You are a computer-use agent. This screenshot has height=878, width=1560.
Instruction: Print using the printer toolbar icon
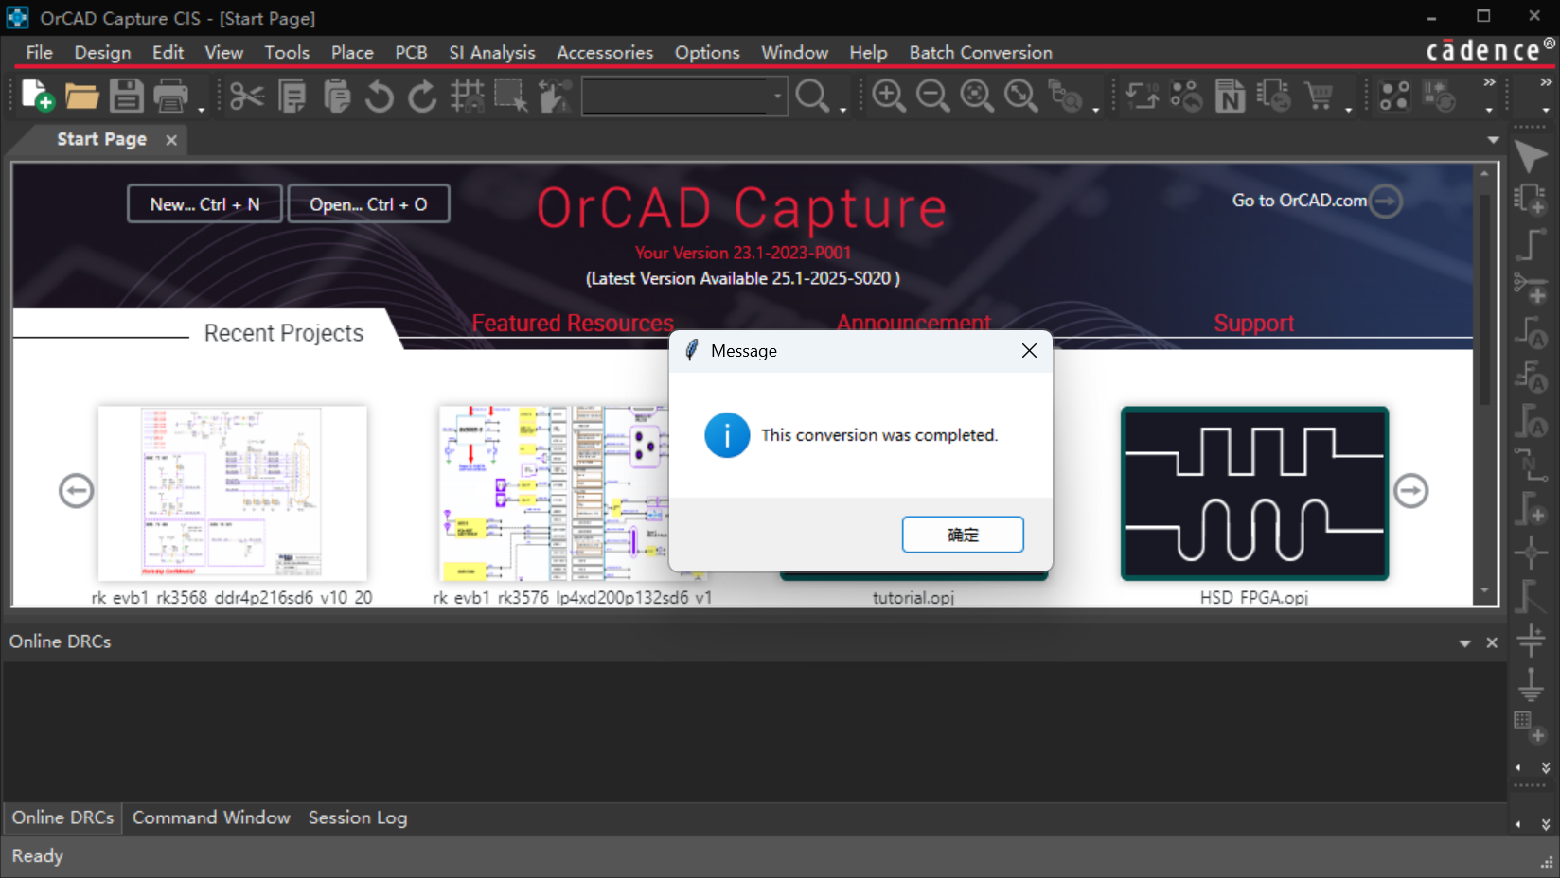point(170,96)
